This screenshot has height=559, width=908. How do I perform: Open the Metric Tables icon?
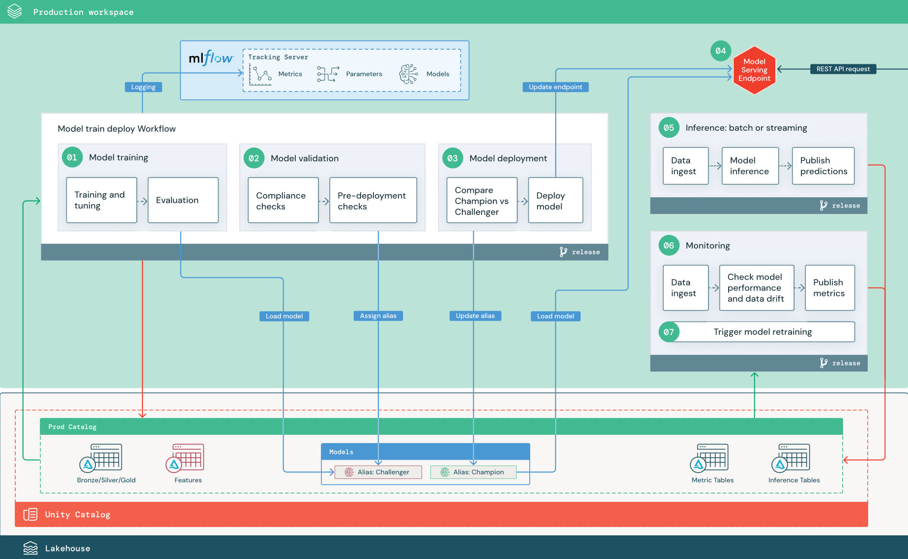[x=711, y=458]
